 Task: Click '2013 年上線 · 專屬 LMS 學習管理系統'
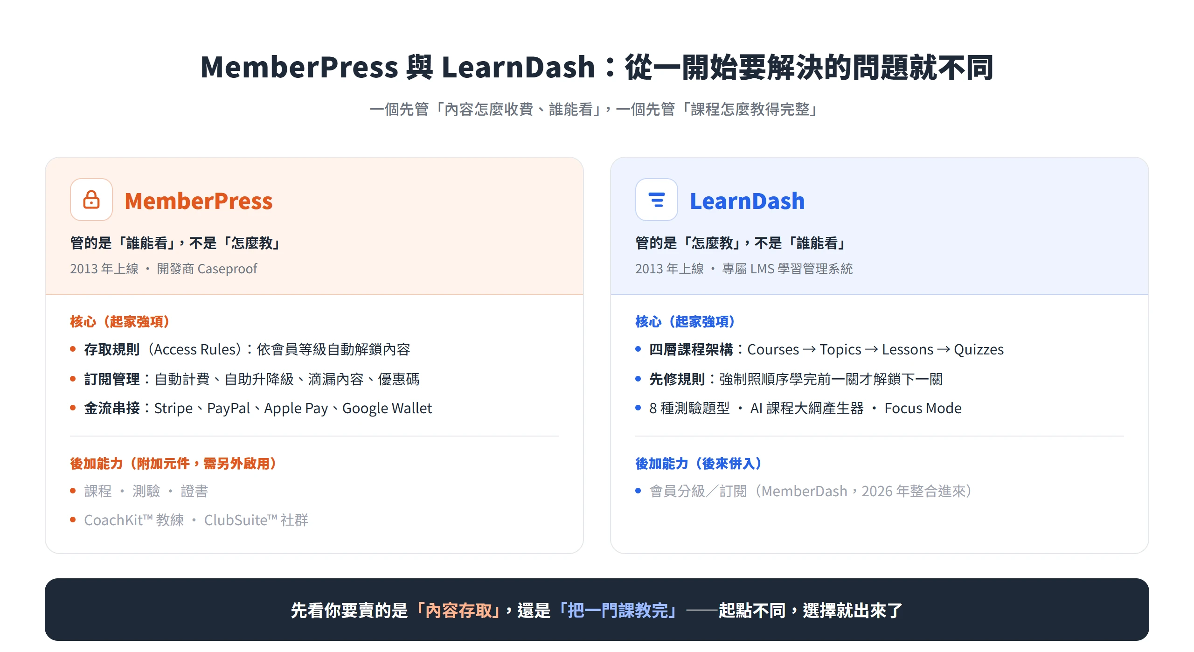pos(744,269)
